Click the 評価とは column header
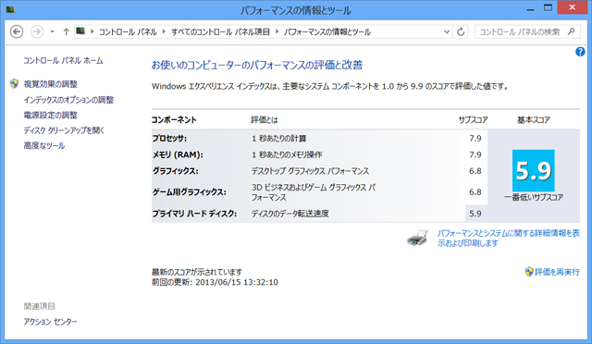The width and height of the screenshot is (592, 344). [x=265, y=120]
